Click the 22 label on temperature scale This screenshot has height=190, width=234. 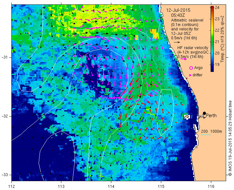tap(217, 30)
